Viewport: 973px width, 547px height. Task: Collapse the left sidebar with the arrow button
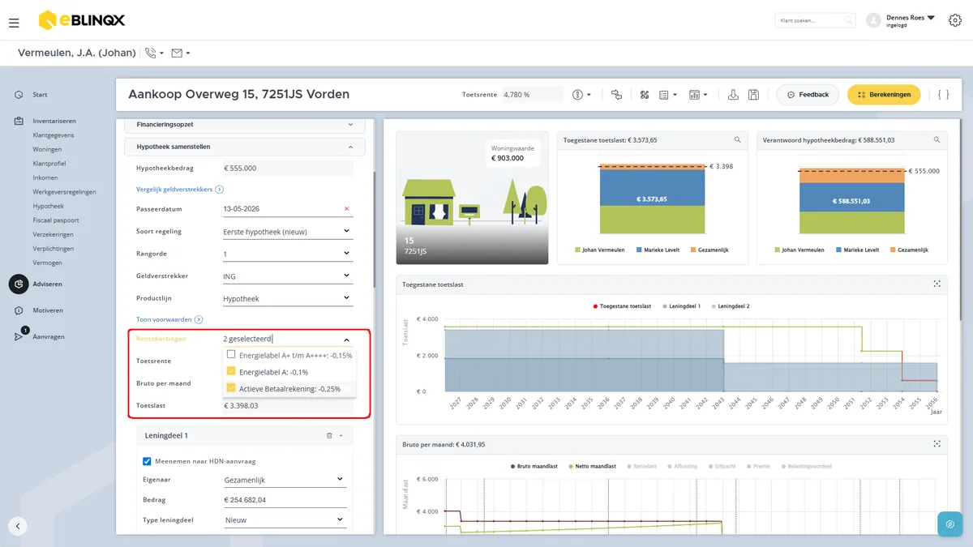18,526
